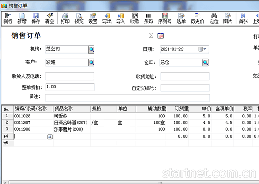Click the 序列号 serial number icon
Viewport: 259px width, 184px height.
165,18
